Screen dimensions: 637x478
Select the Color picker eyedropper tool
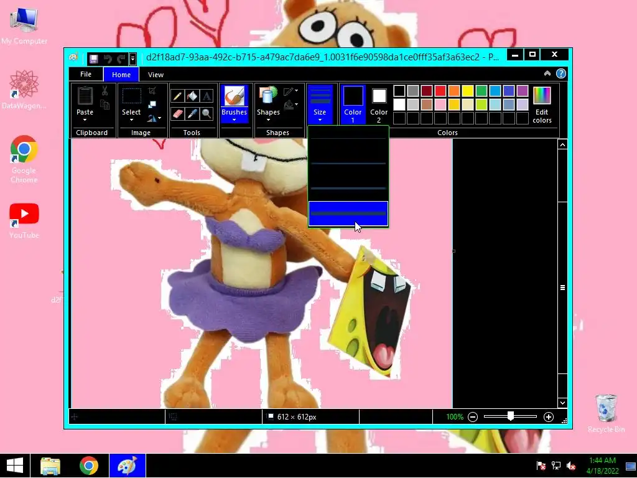(x=192, y=113)
